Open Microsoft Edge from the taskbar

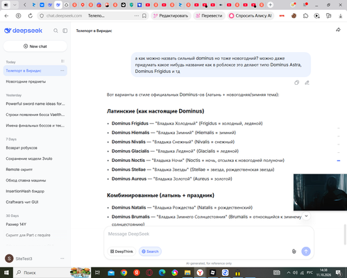[x=162, y=272]
